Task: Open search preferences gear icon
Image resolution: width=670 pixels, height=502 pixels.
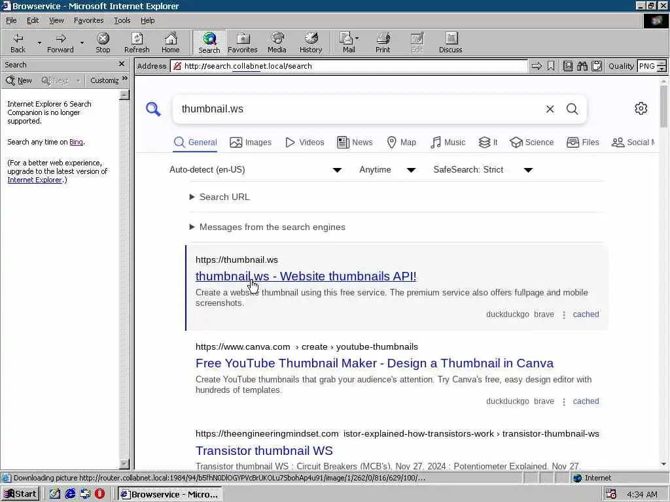Action: [641, 109]
